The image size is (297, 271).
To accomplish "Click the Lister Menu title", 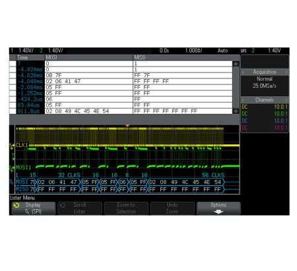I will tap(22, 198).
